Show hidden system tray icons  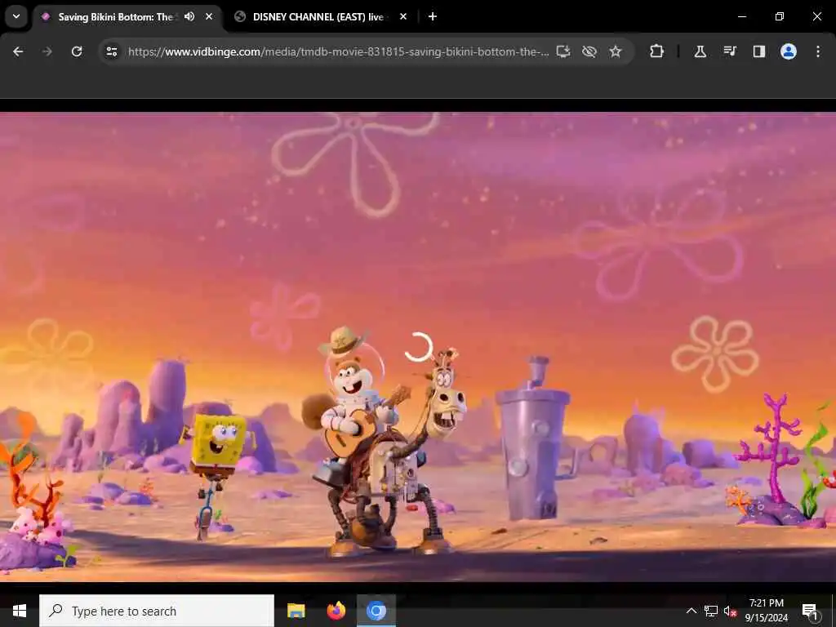coord(691,611)
